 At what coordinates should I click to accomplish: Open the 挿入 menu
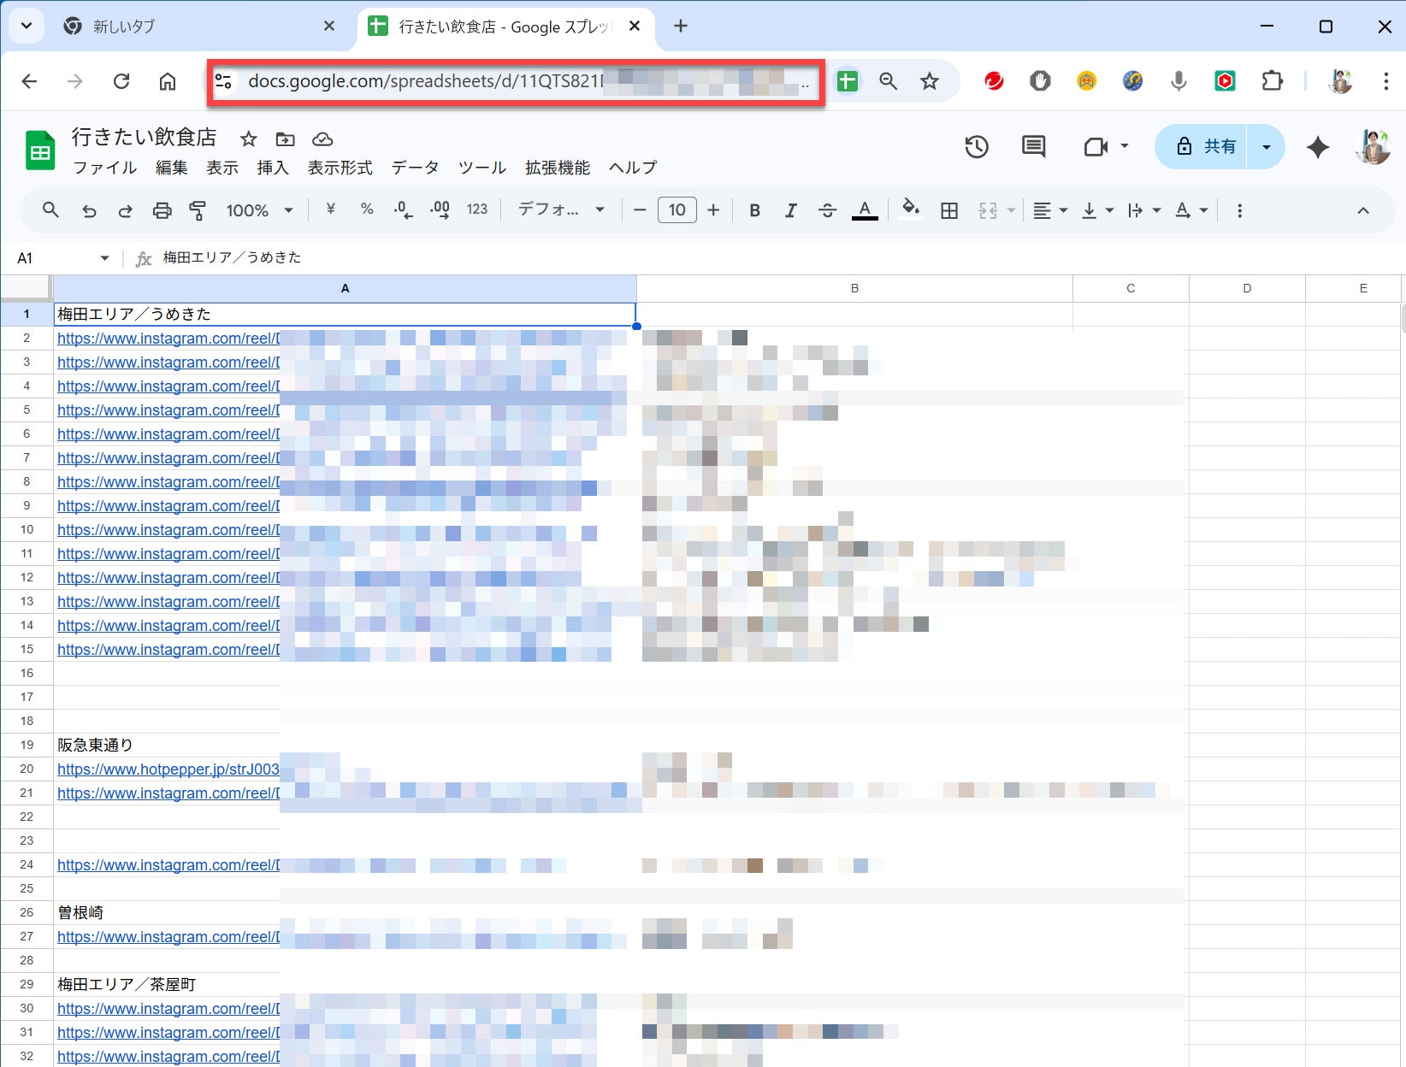coord(273,168)
